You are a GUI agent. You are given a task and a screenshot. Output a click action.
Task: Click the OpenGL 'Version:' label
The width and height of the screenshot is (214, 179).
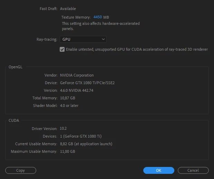point(51,90)
